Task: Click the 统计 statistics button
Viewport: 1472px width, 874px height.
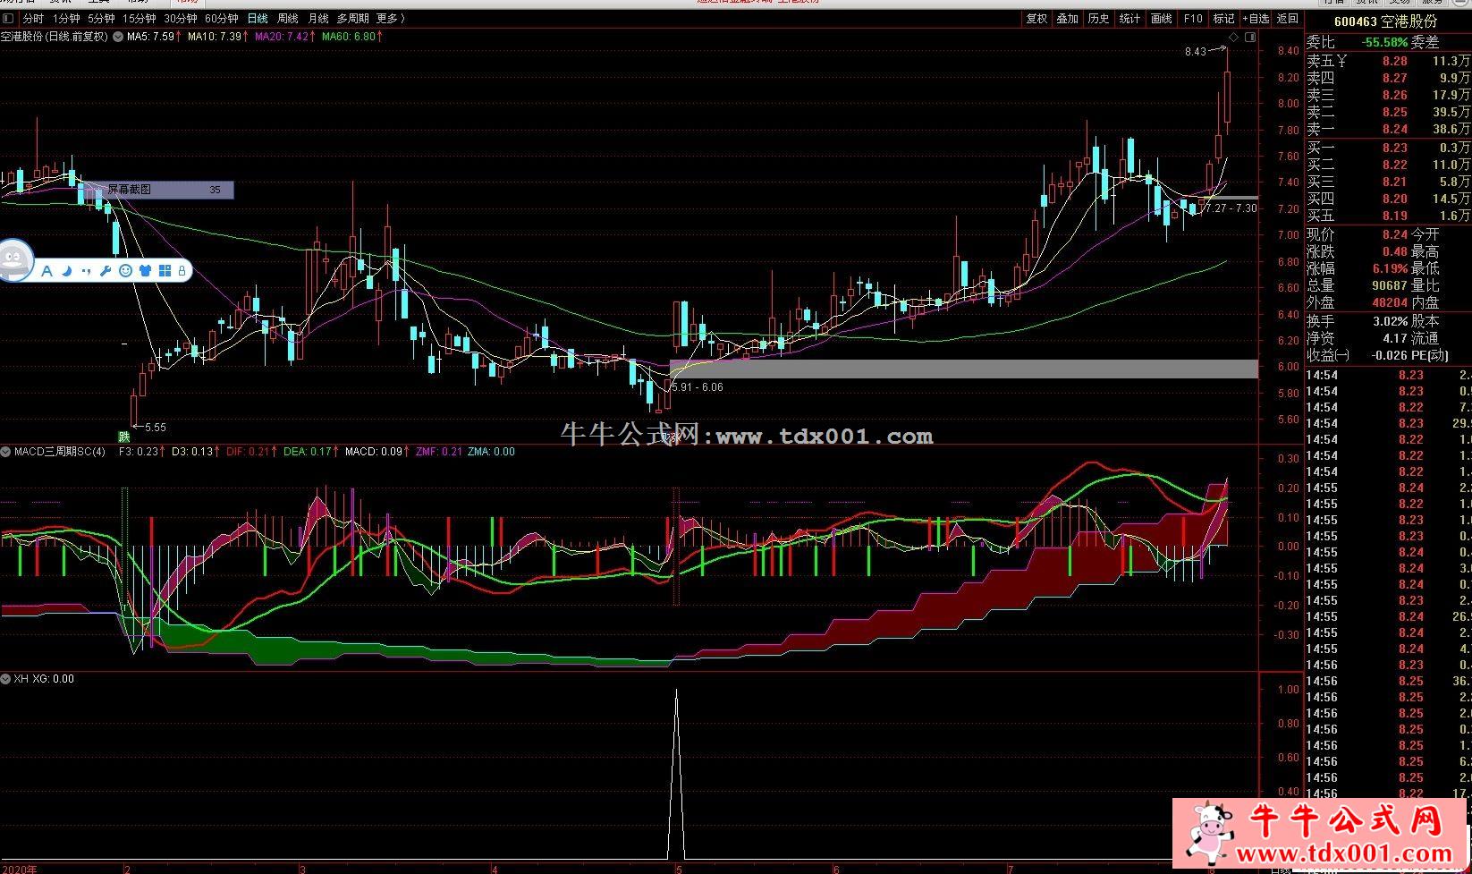Action: [x=1130, y=18]
